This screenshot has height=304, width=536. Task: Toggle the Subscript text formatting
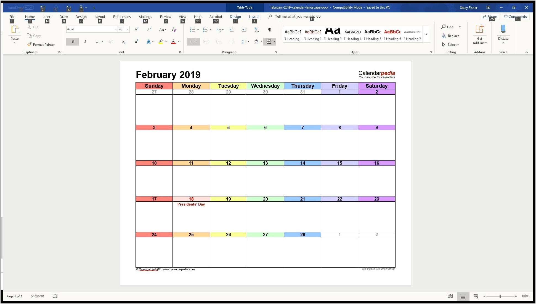[x=124, y=41]
